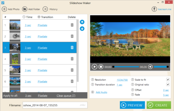
Task: Change slide 3 Pixelate transition
Action: 43,48
